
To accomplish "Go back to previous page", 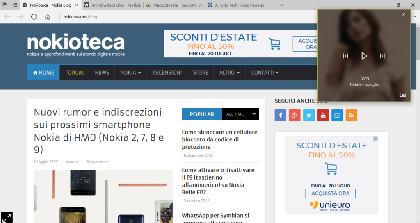I will tap(7, 17).
